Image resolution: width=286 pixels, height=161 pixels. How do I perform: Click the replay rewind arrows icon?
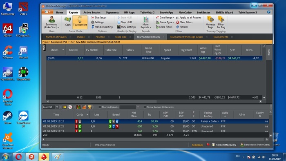[65, 107]
